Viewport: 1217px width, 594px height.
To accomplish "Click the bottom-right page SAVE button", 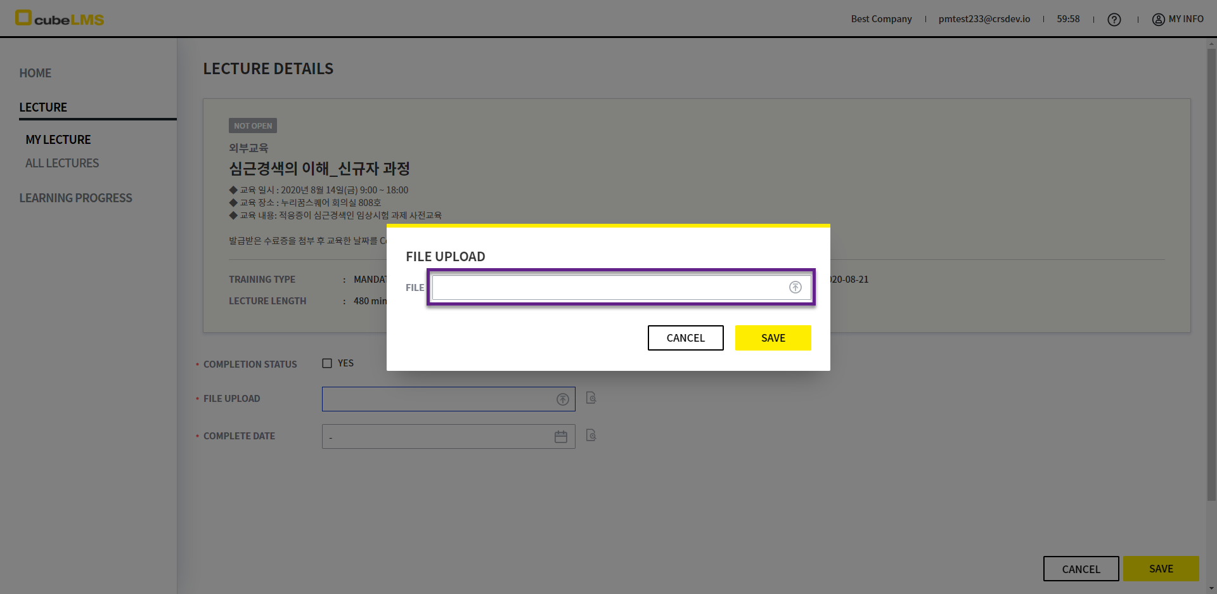I will pos(1161,569).
